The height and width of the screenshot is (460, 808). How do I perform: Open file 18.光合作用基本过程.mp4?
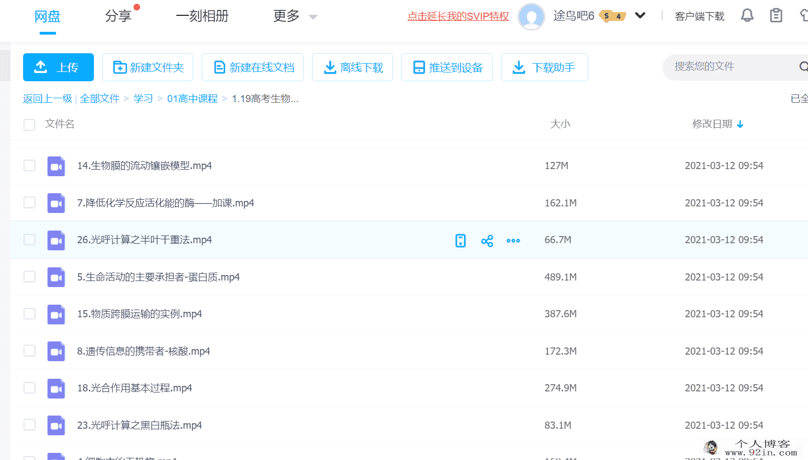click(135, 388)
